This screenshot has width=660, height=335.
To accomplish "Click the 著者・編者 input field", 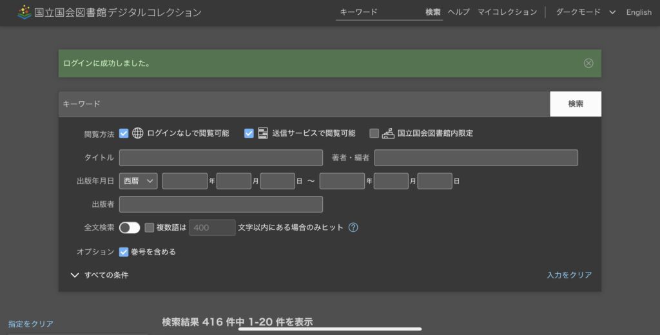I will pos(476,157).
